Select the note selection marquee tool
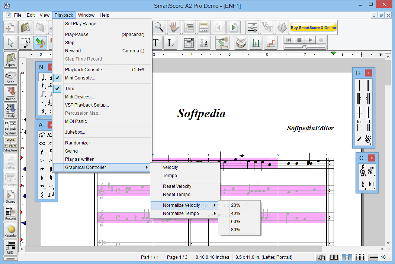Image resolution: width=395 pixels, height=264 pixels. coord(25,43)
